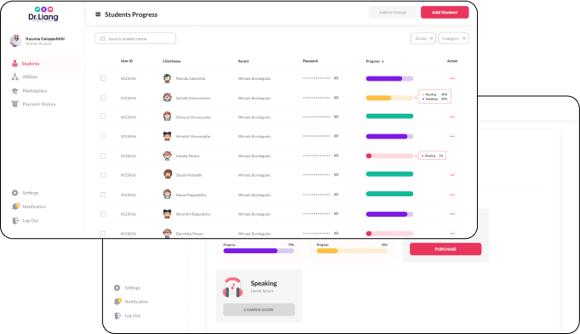
Task: Click the Affiliate icon in the sidebar
Action: tap(14, 76)
